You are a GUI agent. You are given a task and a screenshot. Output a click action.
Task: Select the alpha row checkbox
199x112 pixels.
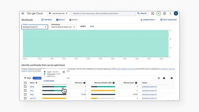pyautogui.click(x=25, y=86)
